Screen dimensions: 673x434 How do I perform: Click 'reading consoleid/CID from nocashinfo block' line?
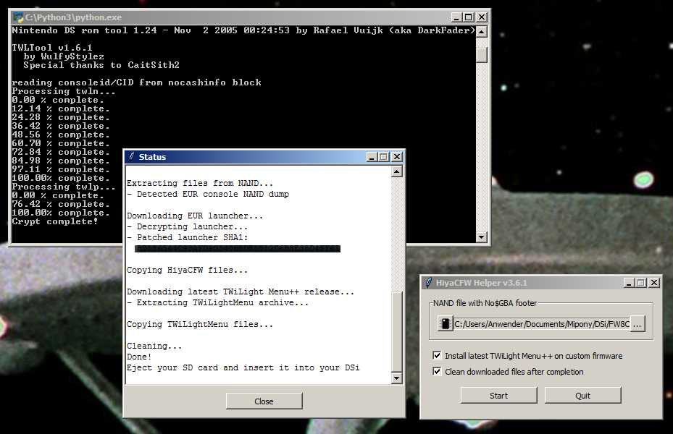tap(136, 82)
